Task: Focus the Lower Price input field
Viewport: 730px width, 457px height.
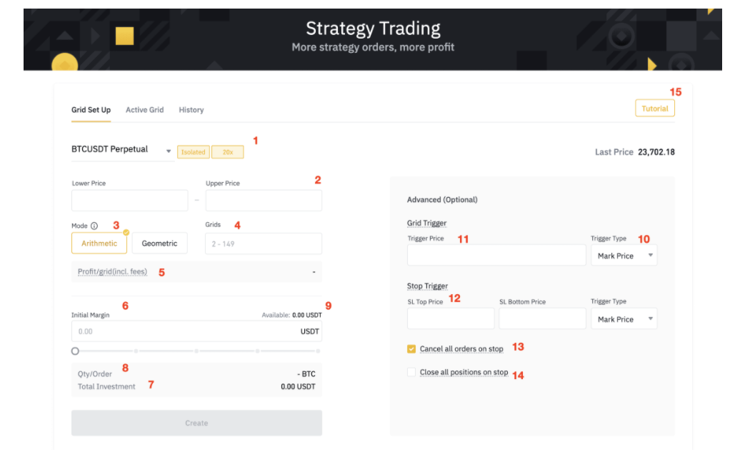Action: point(129,201)
